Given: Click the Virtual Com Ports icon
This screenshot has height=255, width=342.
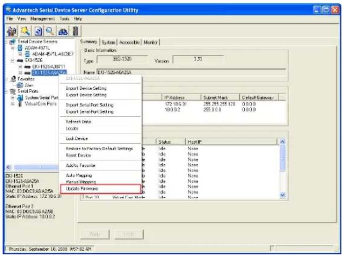Looking at the screenshot, I should tap(20, 104).
